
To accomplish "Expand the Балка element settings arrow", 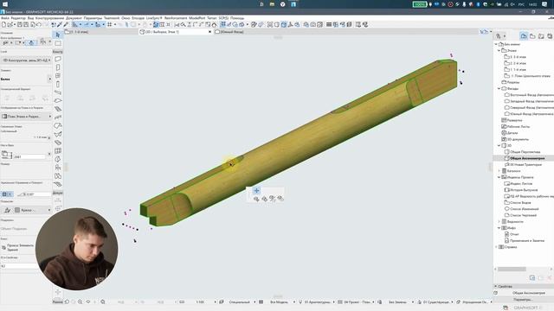I will 49,79.
